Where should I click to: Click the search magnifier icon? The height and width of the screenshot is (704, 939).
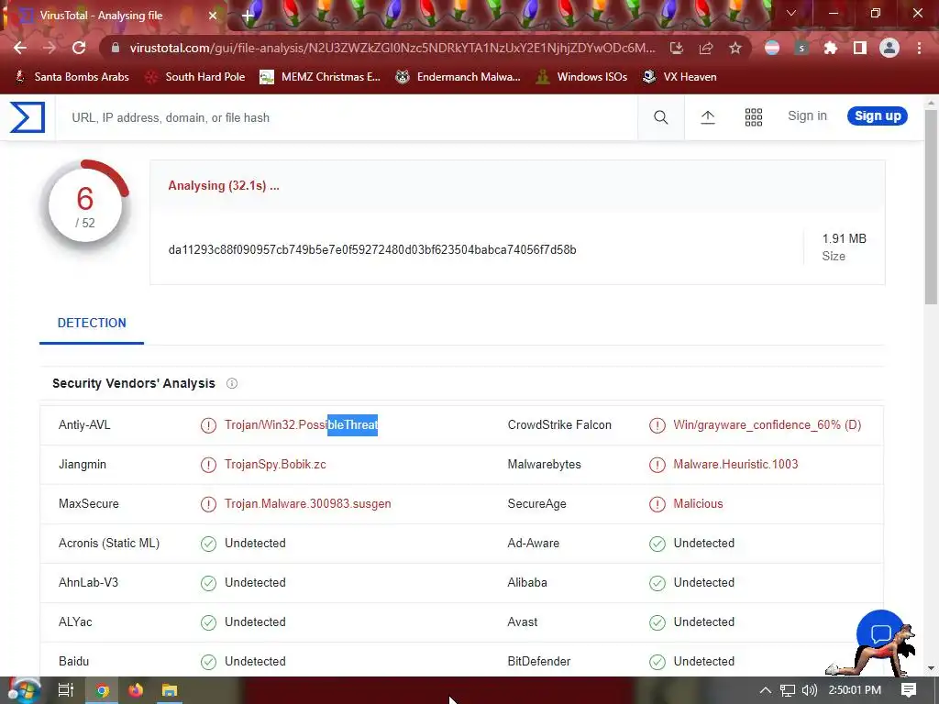pyautogui.click(x=660, y=117)
